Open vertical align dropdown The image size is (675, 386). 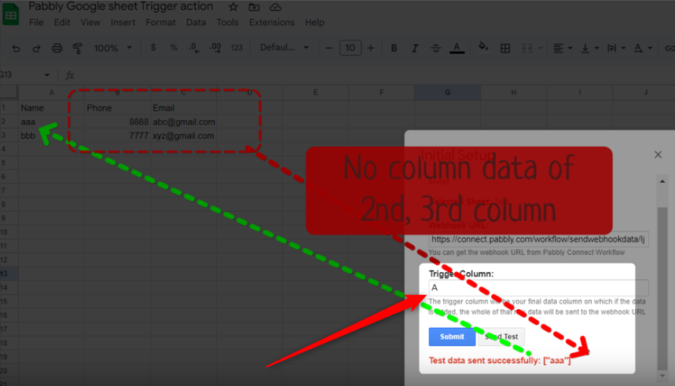pos(589,48)
